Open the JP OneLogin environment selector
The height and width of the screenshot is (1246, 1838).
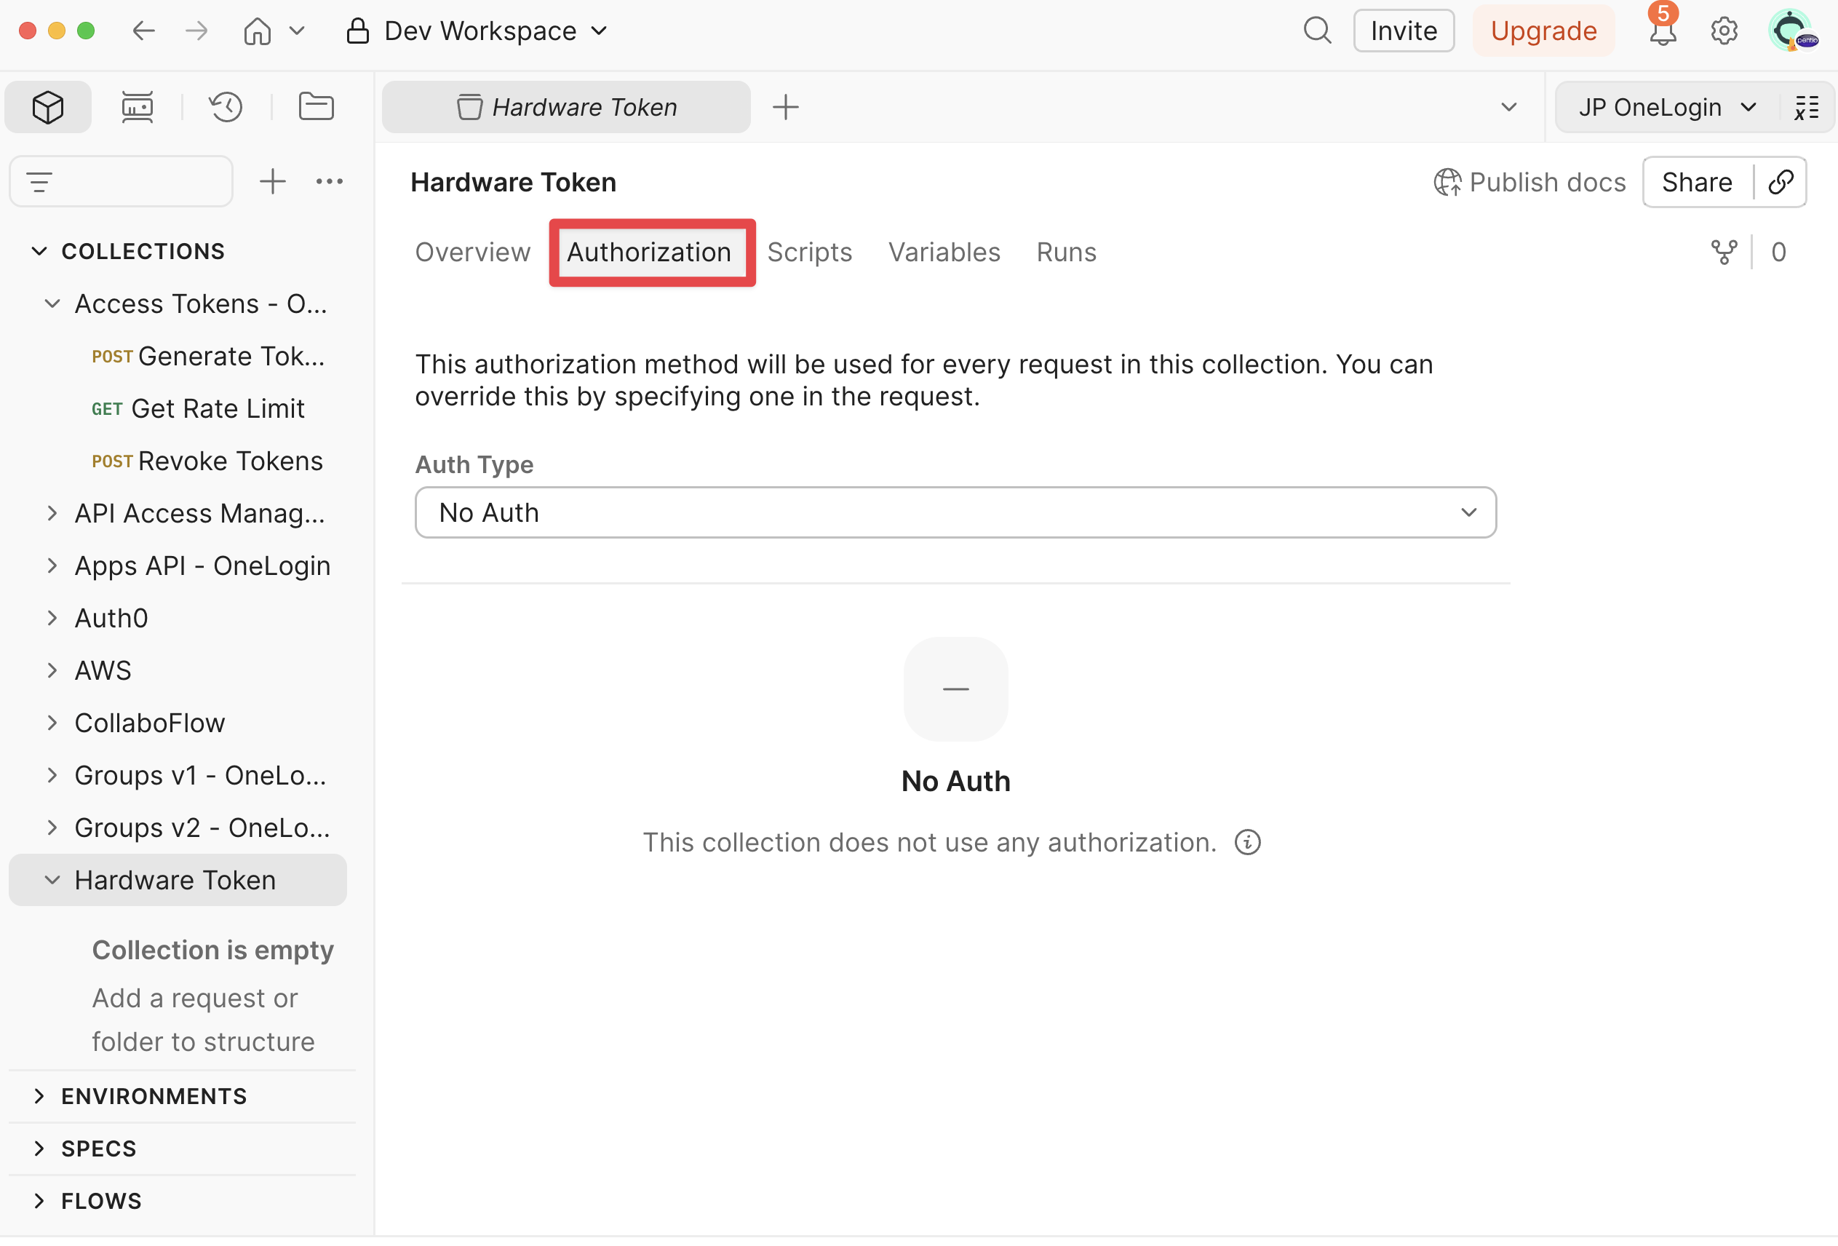click(x=1668, y=107)
